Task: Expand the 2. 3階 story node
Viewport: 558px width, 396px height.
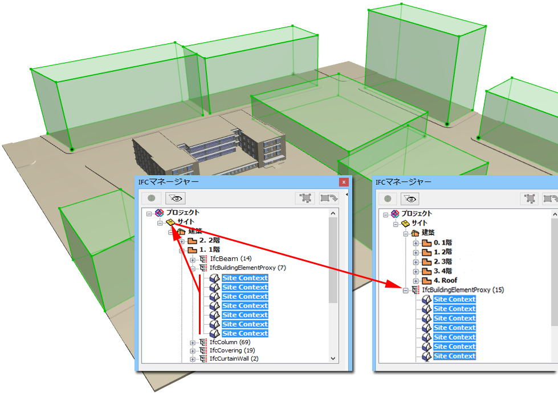Action: pyautogui.click(x=416, y=262)
